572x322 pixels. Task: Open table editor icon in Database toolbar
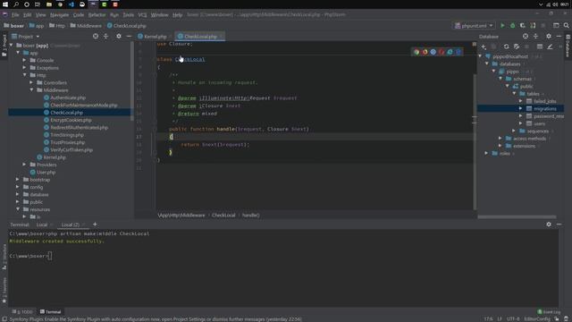(539, 47)
